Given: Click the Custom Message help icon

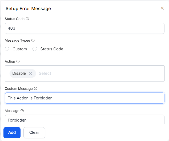Looking at the screenshot, I should [x=36, y=88].
